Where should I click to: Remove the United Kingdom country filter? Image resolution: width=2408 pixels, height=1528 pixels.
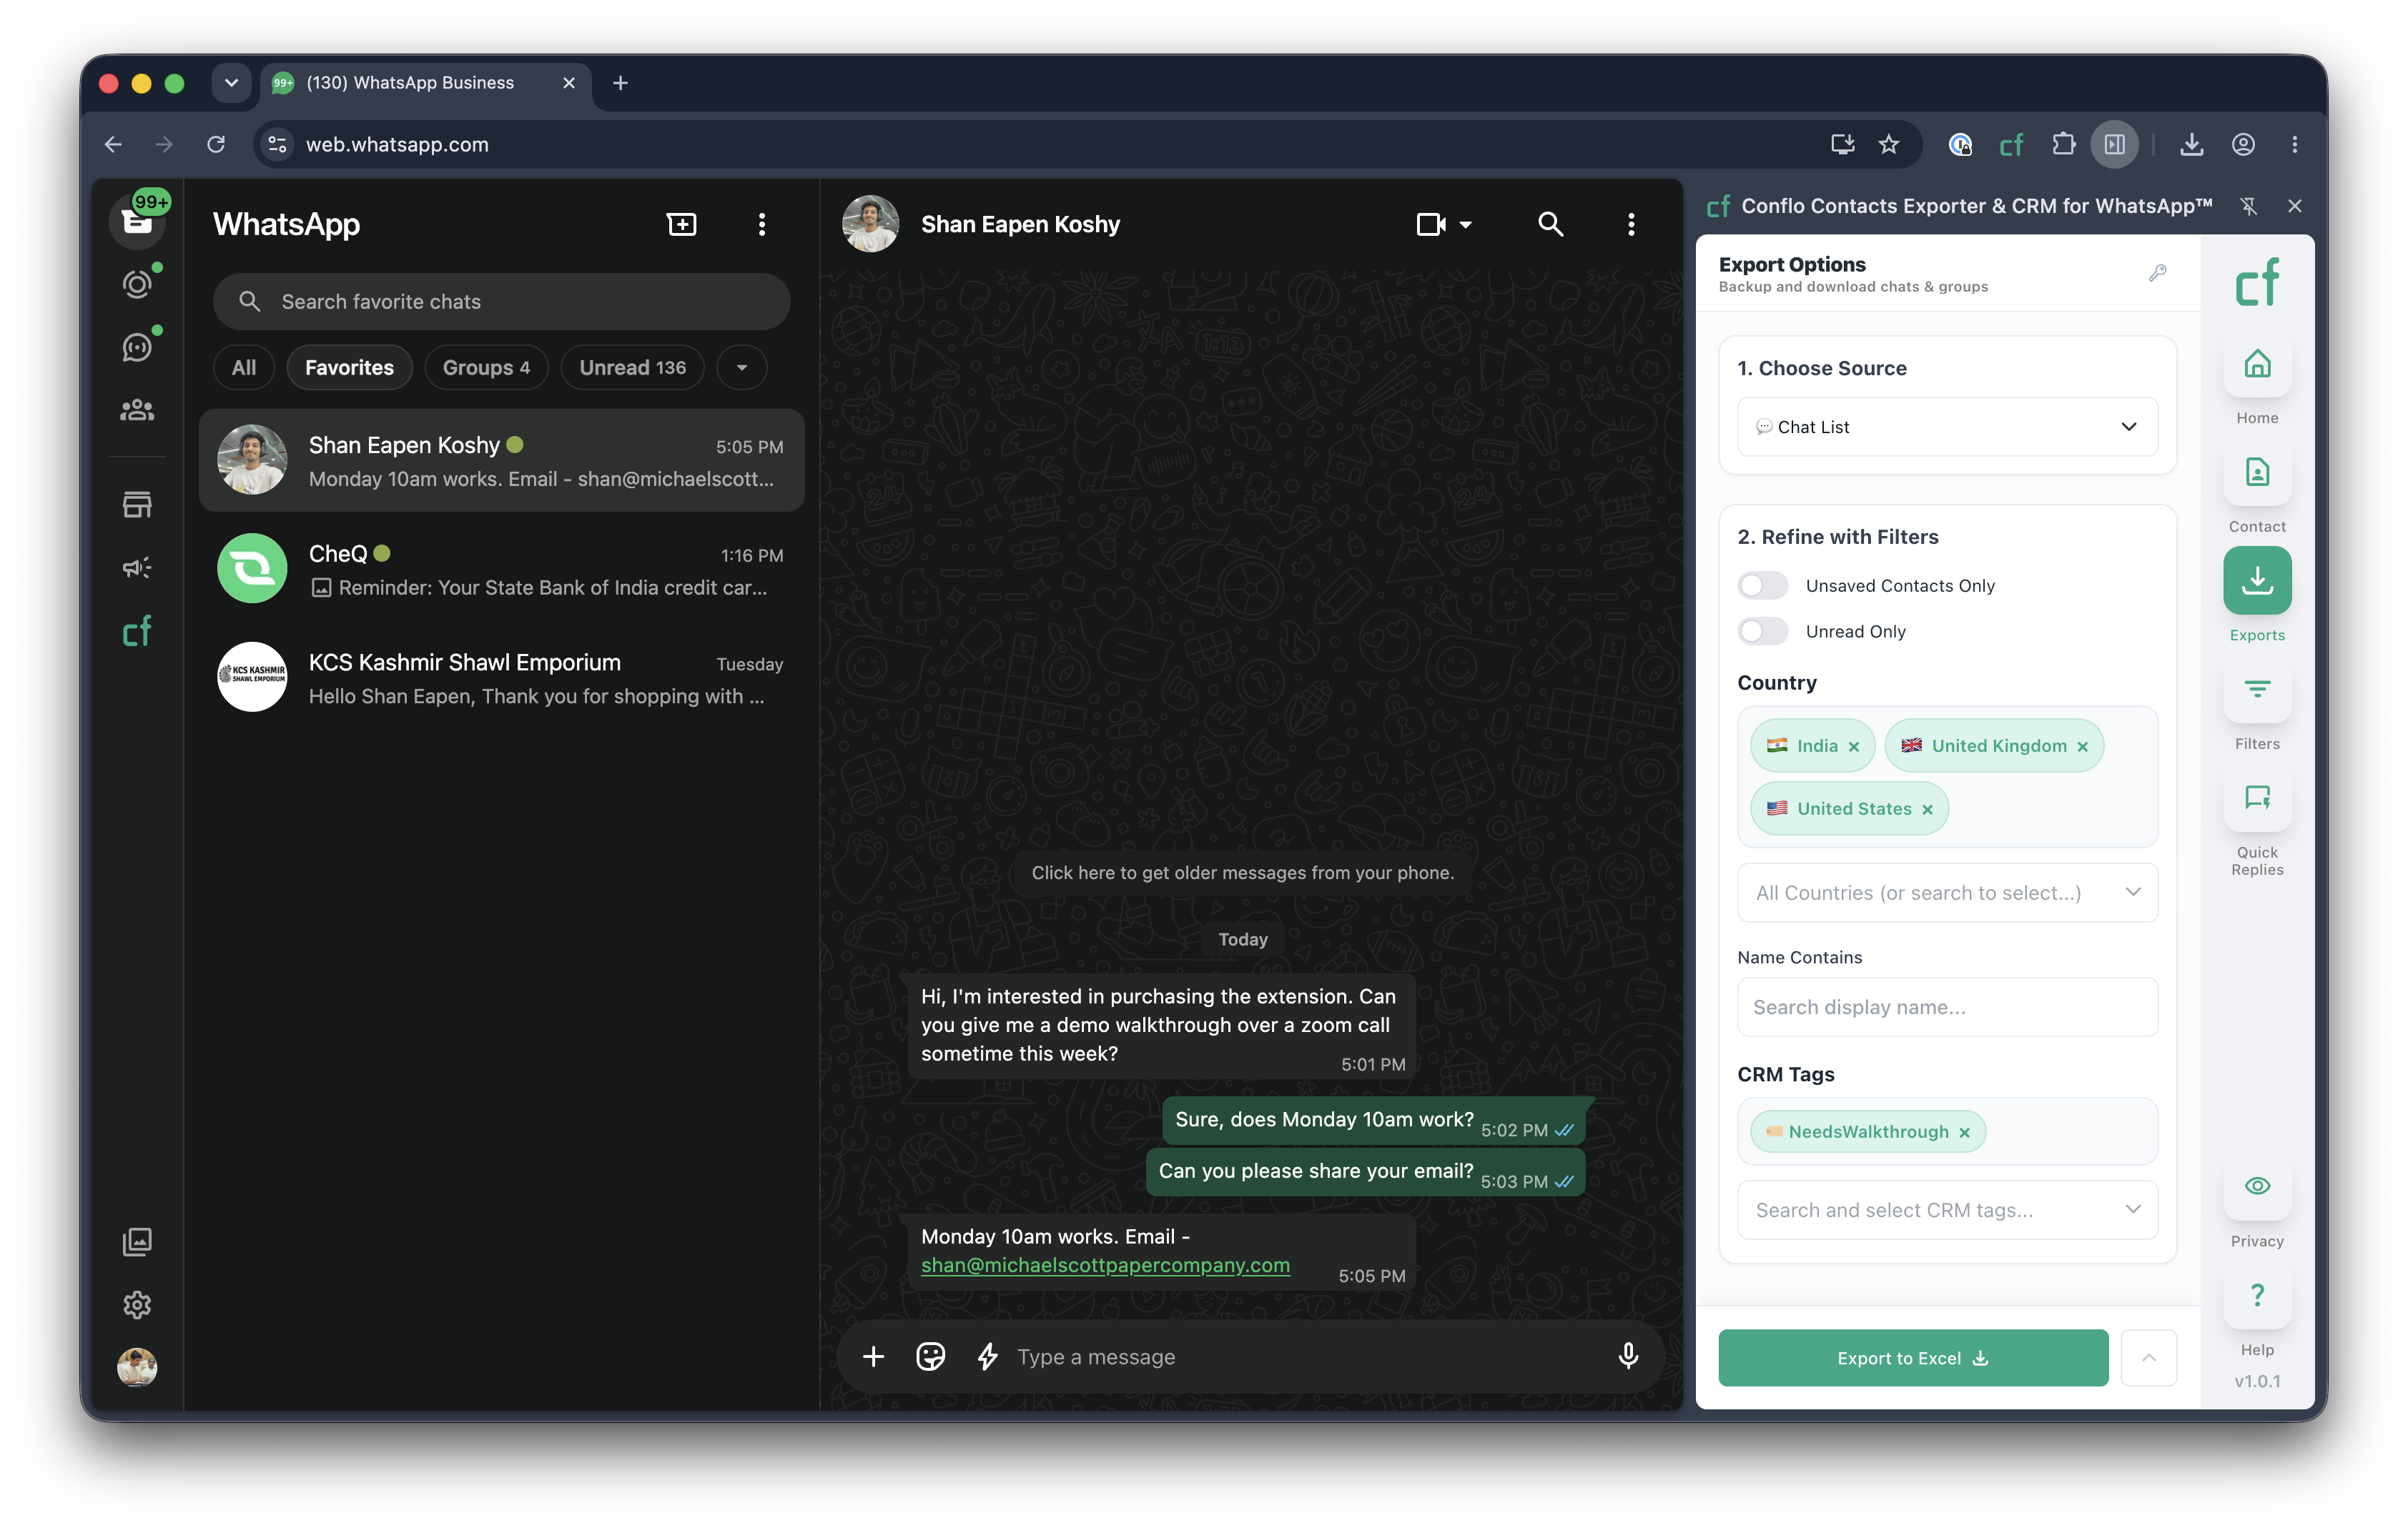click(2082, 747)
